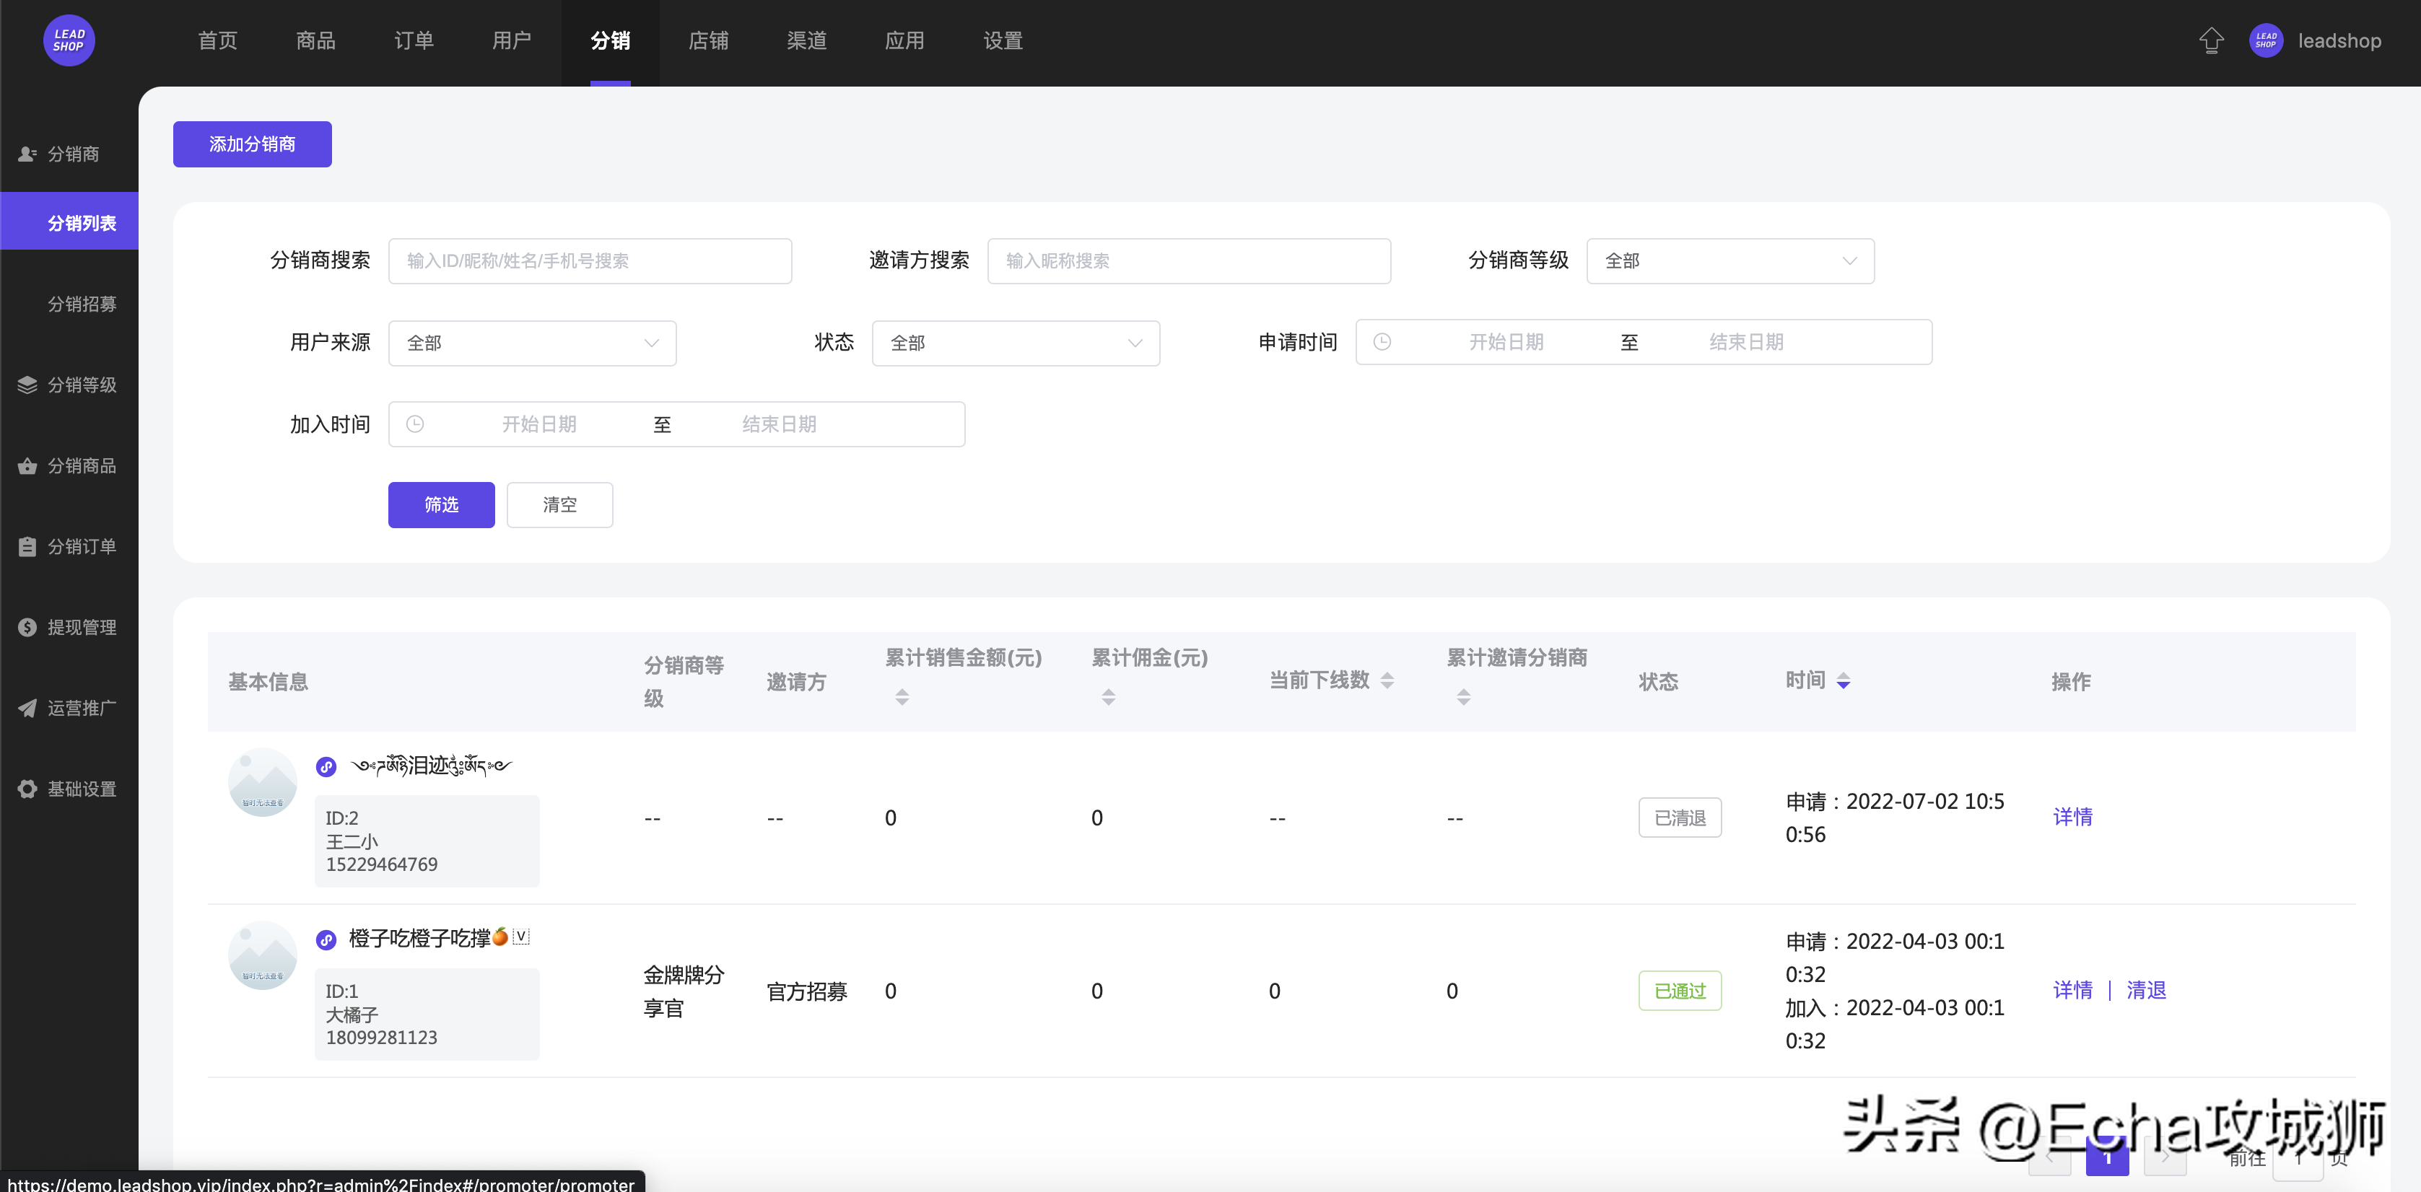
Task: Click the clock icon in 加入时间 date range
Action: [414, 424]
